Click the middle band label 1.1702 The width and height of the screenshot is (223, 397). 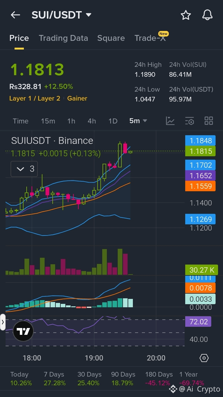click(x=201, y=165)
